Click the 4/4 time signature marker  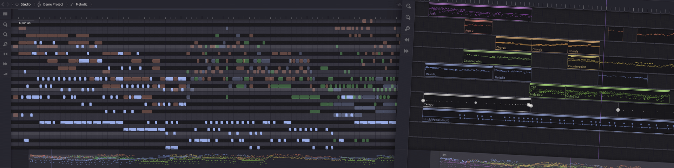click(444, 155)
